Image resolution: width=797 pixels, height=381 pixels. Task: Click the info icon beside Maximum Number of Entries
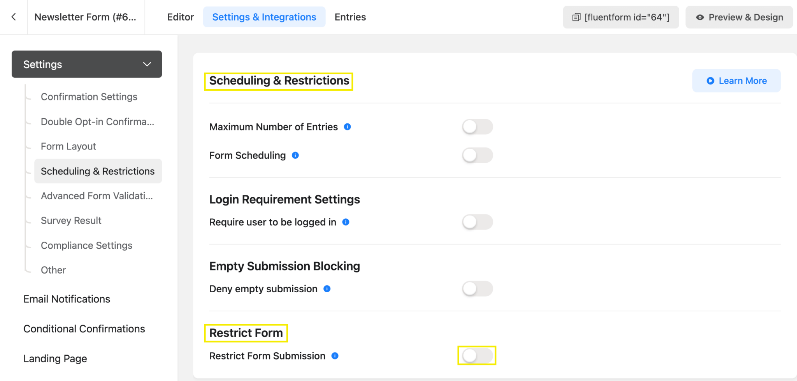pyautogui.click(x=348, y=126)
